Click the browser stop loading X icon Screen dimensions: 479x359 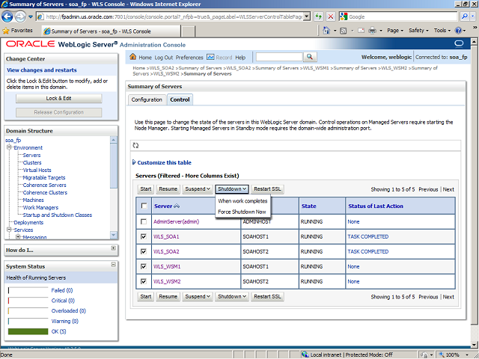332,16
